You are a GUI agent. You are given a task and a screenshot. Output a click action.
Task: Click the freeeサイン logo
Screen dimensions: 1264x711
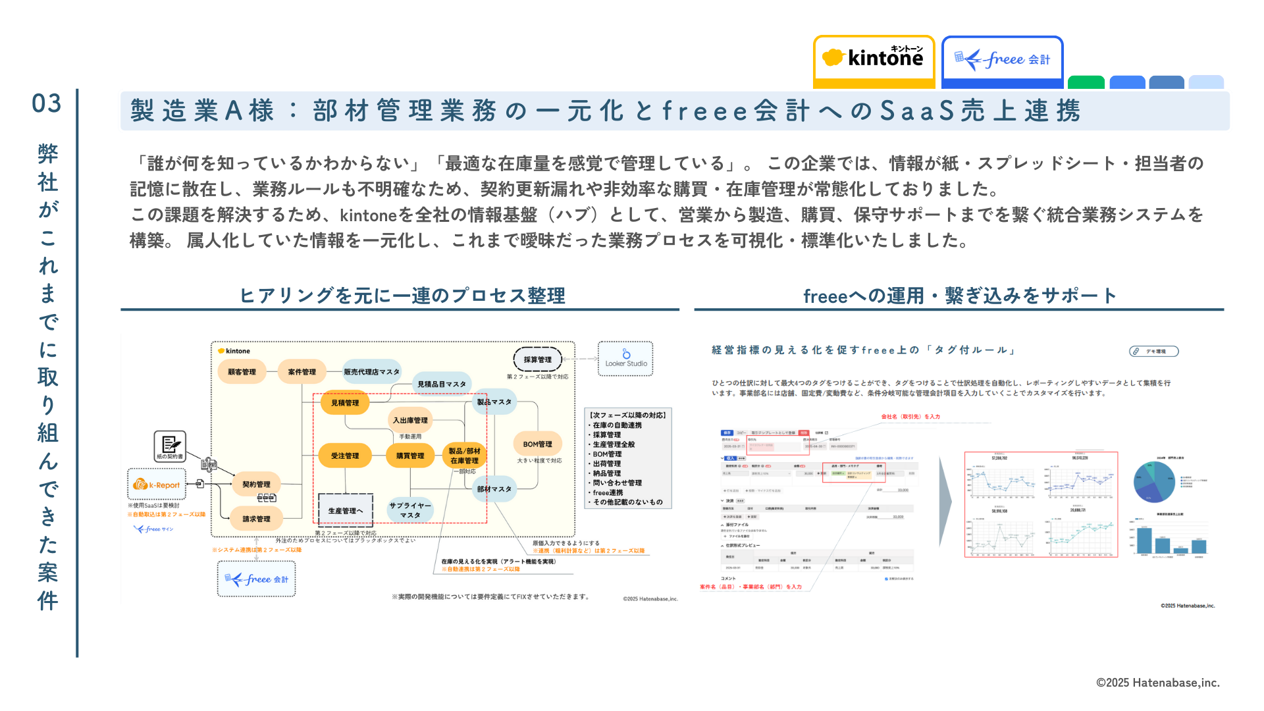click(153, 529)
